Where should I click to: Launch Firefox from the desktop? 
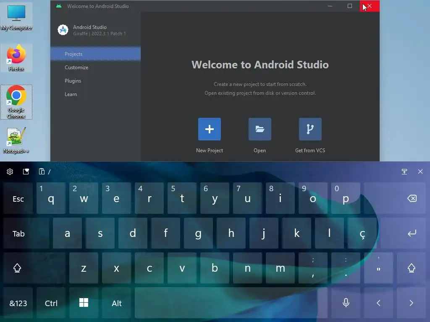(16, 58)
